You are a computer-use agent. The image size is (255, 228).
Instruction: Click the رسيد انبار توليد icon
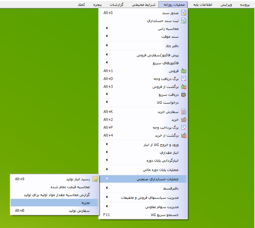pyautogui.click(x=95, y=179)
